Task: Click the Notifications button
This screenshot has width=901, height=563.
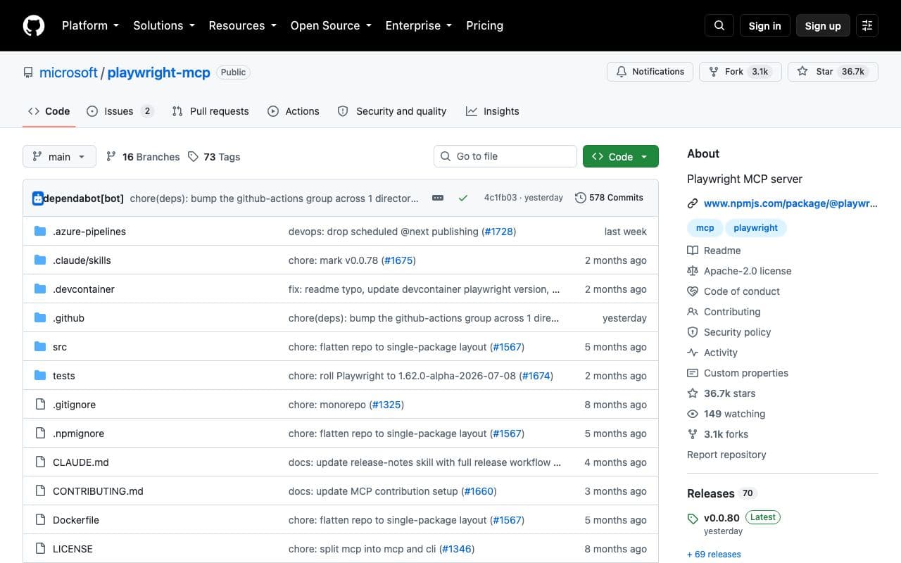Action: (650, 72)
